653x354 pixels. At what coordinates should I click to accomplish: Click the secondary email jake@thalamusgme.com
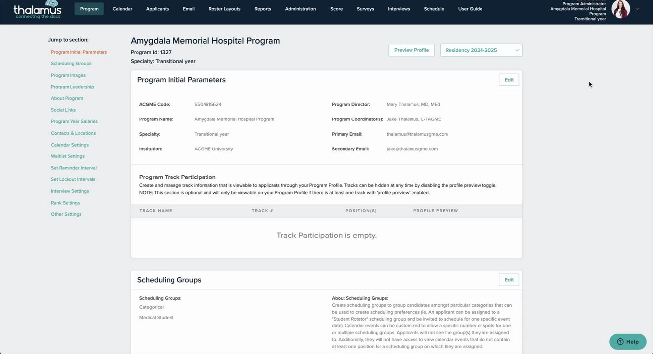coord(412,149)
